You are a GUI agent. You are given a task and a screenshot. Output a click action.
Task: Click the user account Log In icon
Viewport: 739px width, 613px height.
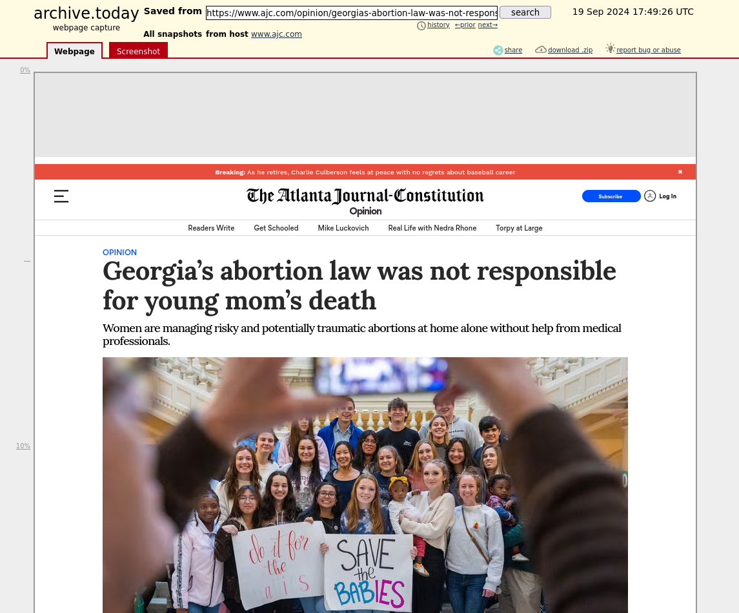coord(650,196)
